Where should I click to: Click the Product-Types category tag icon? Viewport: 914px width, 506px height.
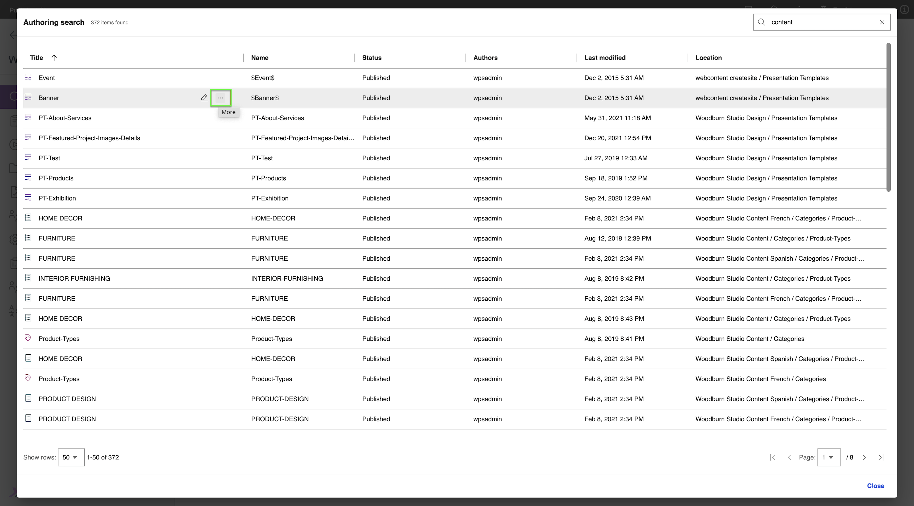point(28,339)
